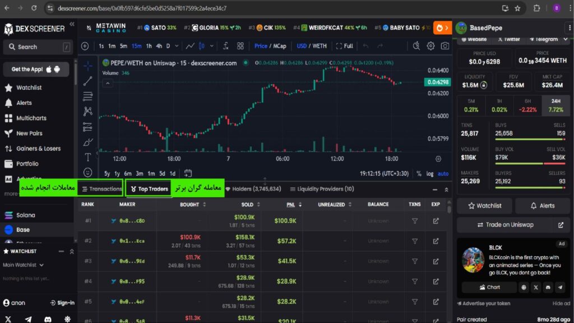Open the chart time axis settings icon

point(438,159)
